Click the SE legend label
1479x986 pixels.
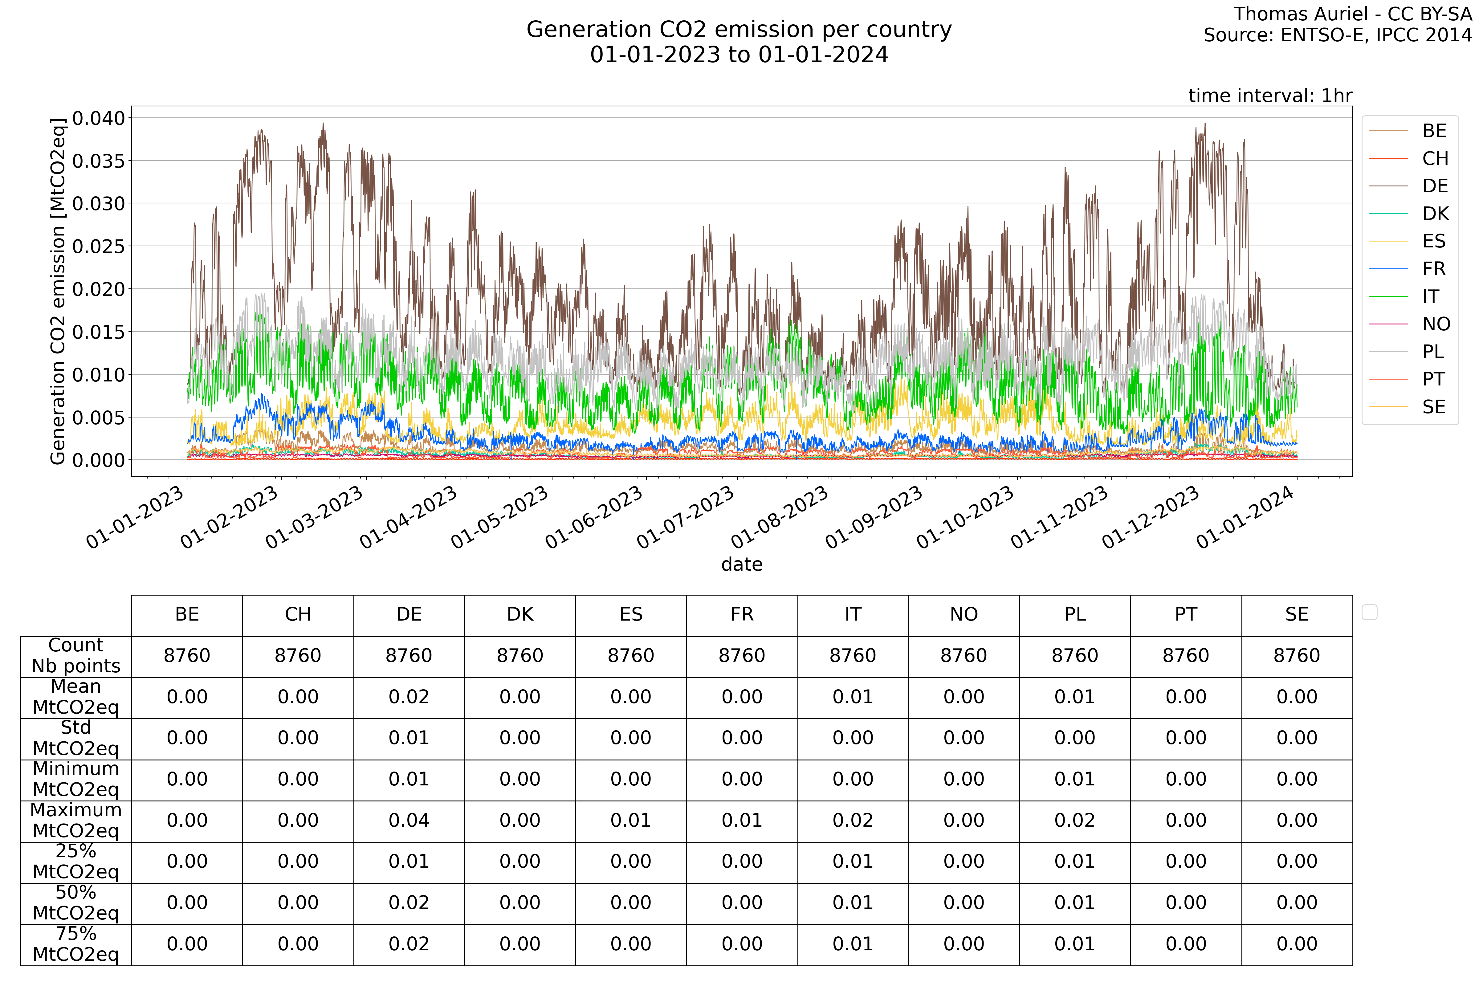[1434, 407]
